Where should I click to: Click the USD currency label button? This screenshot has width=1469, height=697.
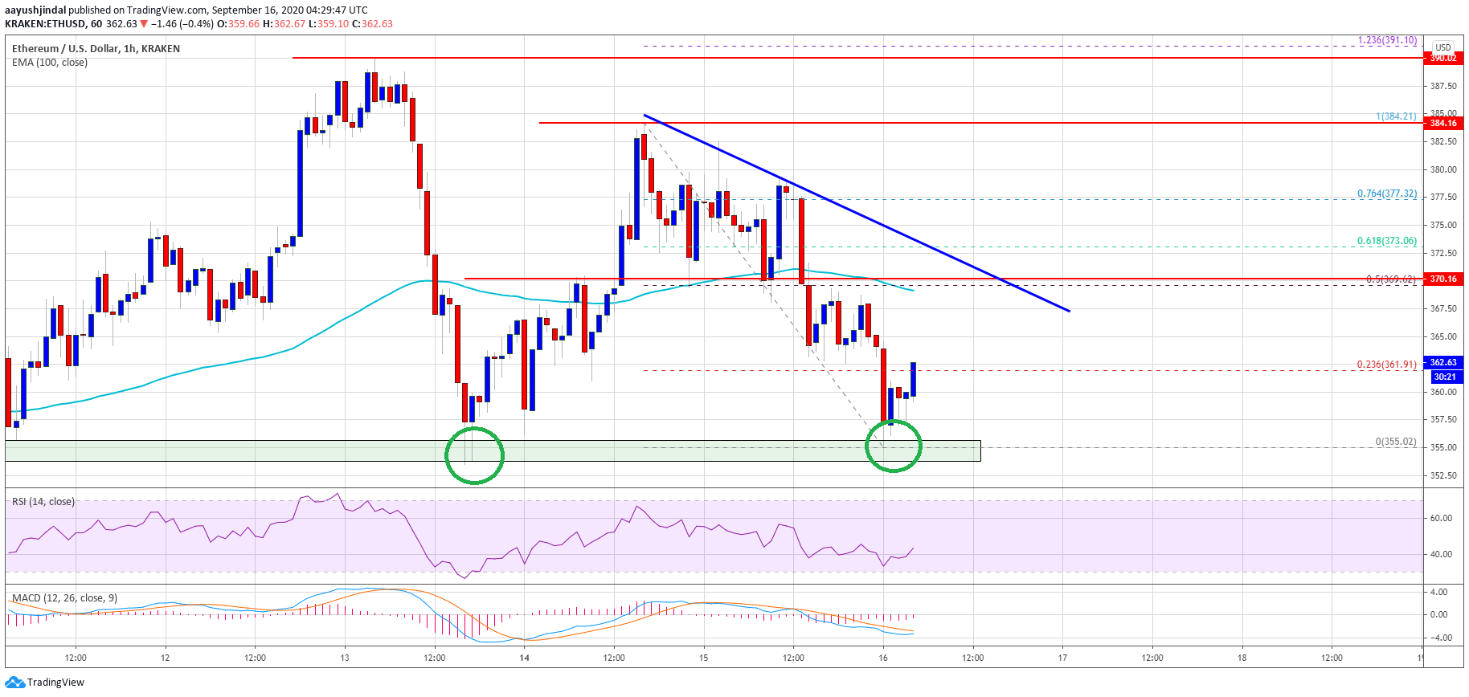[x=1443, y=47]
